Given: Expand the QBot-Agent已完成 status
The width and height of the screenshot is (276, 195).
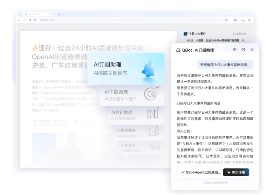Looking at the screenshot, I should coord(201,172).
